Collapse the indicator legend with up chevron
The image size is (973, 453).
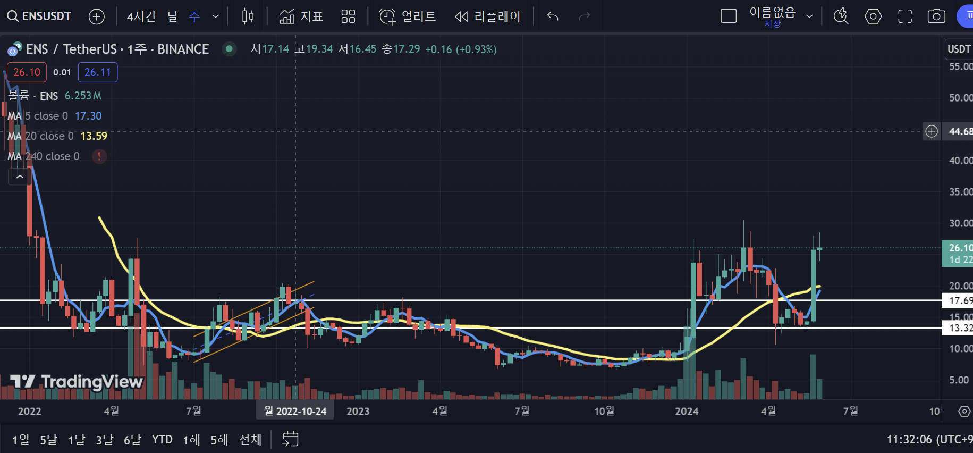(20, 177)
